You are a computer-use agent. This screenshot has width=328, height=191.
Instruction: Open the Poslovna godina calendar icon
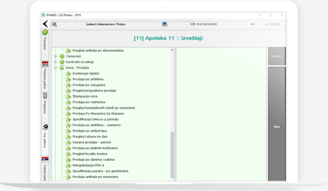(45, 64)
